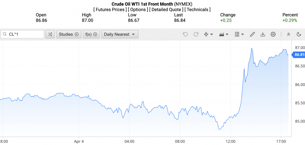Go to the Options link
This screenshot has width=305, height=145.
click(138, 10)
